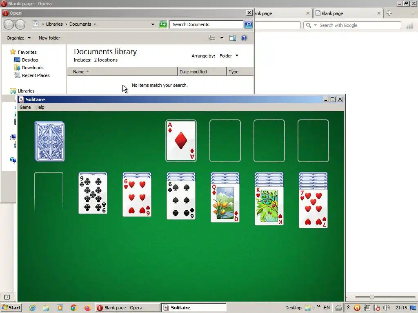Go forward in the Open dialog
This screenshot has height=313, width=418.
point(20,24)
